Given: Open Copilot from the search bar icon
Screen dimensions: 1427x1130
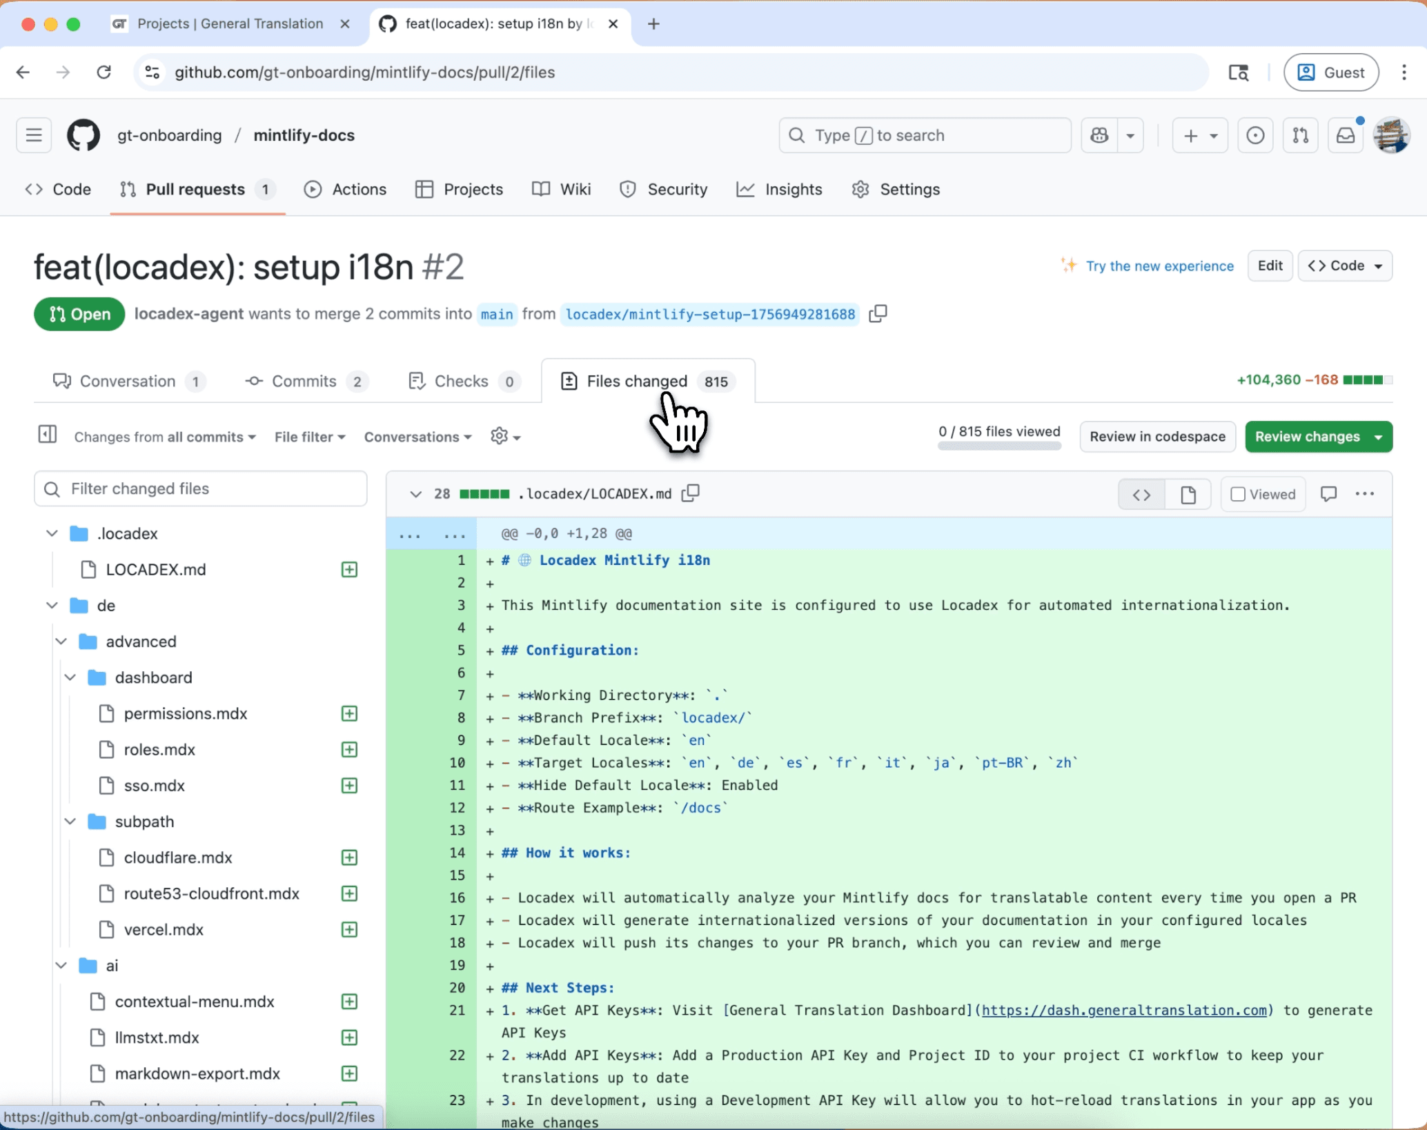Looking at the screenshot, I should point(1100,135).
